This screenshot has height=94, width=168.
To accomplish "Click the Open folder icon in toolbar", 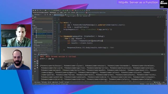I will coord(33,10).
